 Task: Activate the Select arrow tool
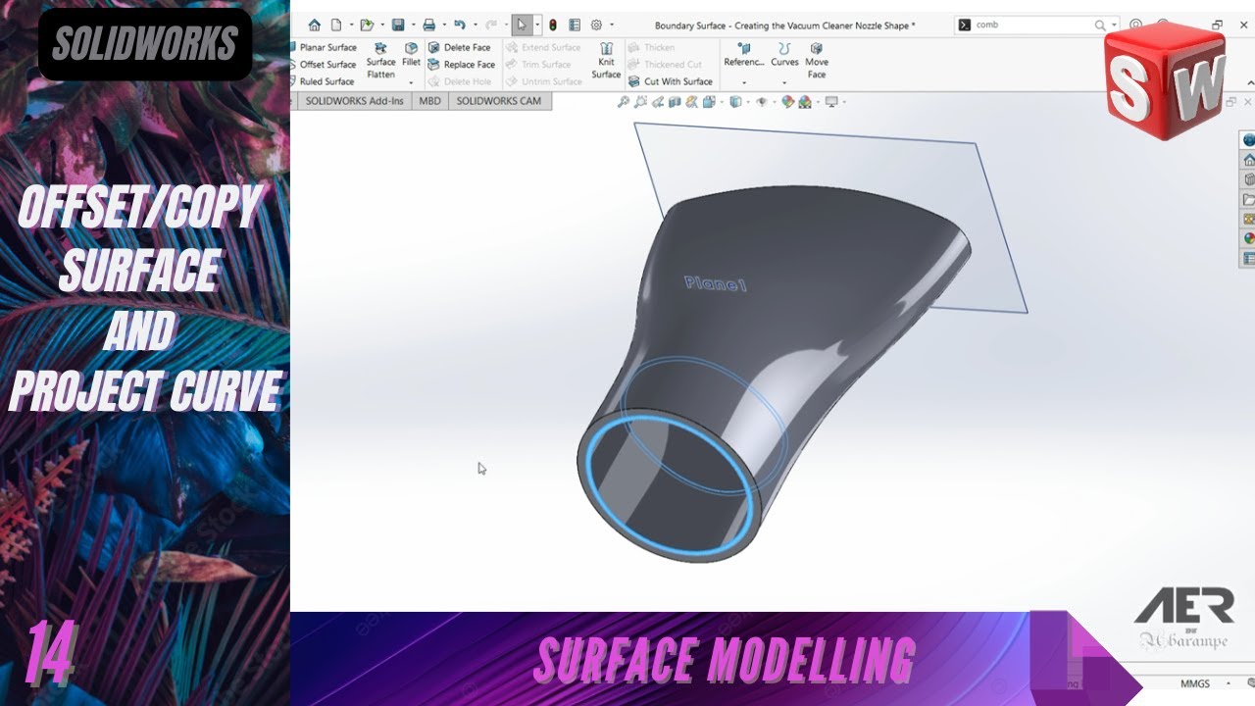pos(522,25)
